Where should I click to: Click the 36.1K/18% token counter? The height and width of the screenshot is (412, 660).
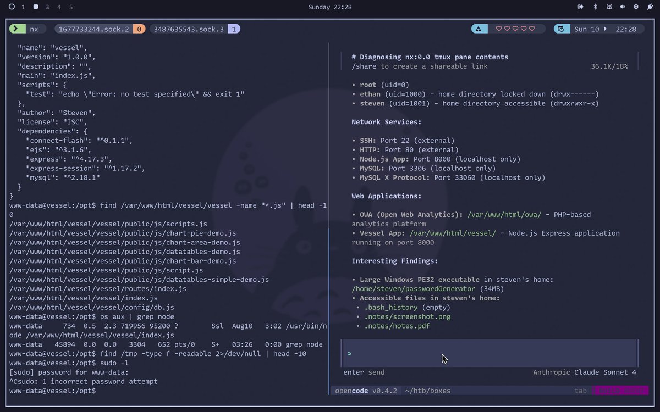coord(609,66)
